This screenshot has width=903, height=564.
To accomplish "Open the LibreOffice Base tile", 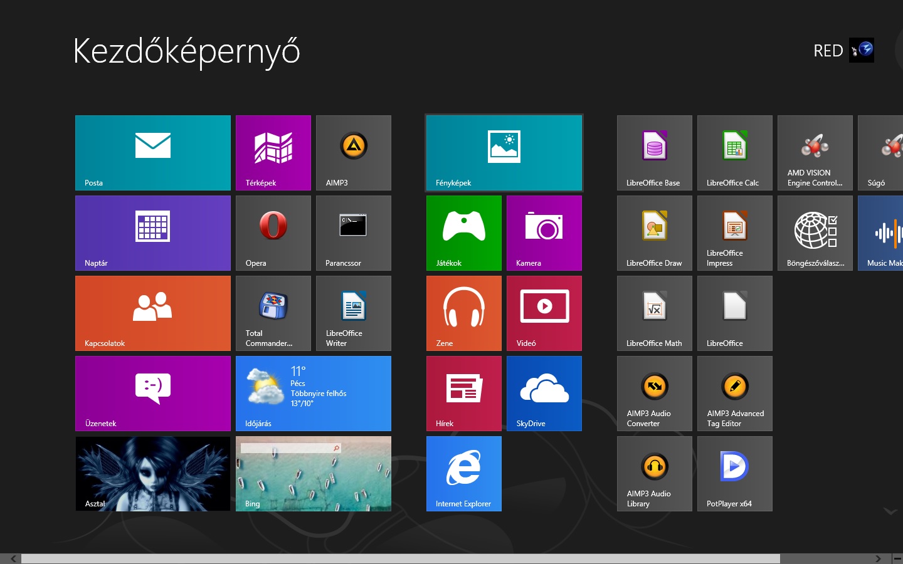I will point(655,153).
